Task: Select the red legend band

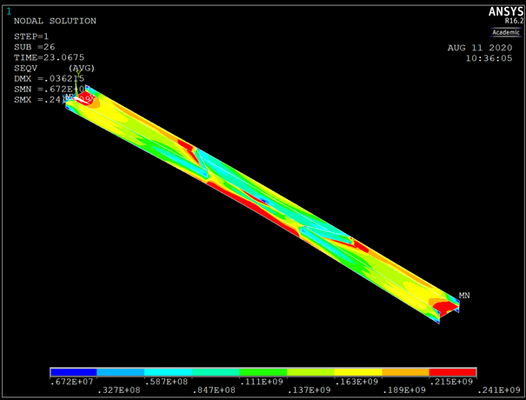Action: click(x=453, y=372)
